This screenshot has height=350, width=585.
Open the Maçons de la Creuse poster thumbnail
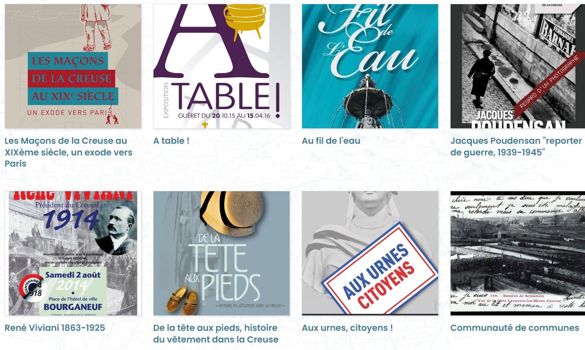pos(73,66)
